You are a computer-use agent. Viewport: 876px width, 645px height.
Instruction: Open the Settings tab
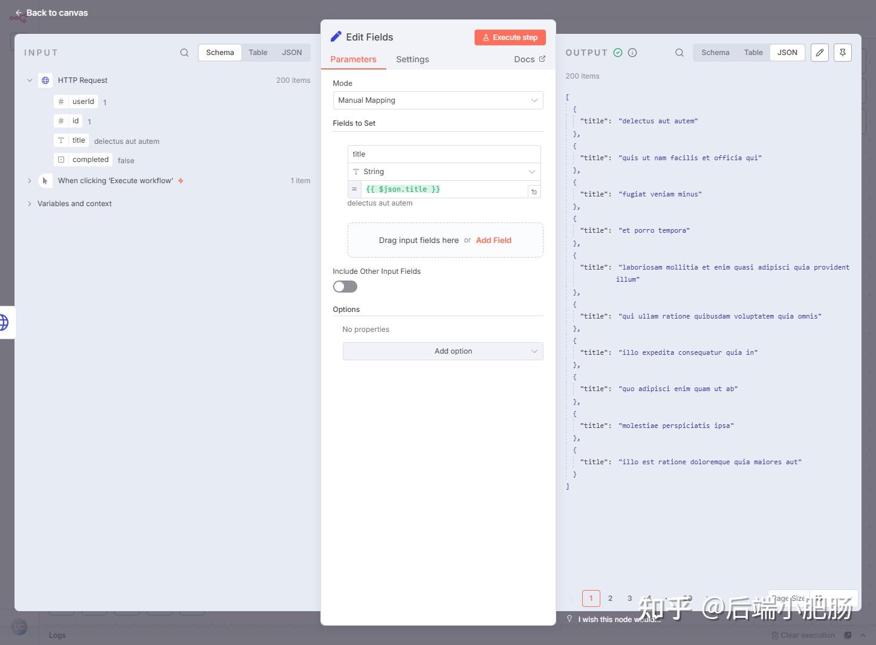coord(412,59)
